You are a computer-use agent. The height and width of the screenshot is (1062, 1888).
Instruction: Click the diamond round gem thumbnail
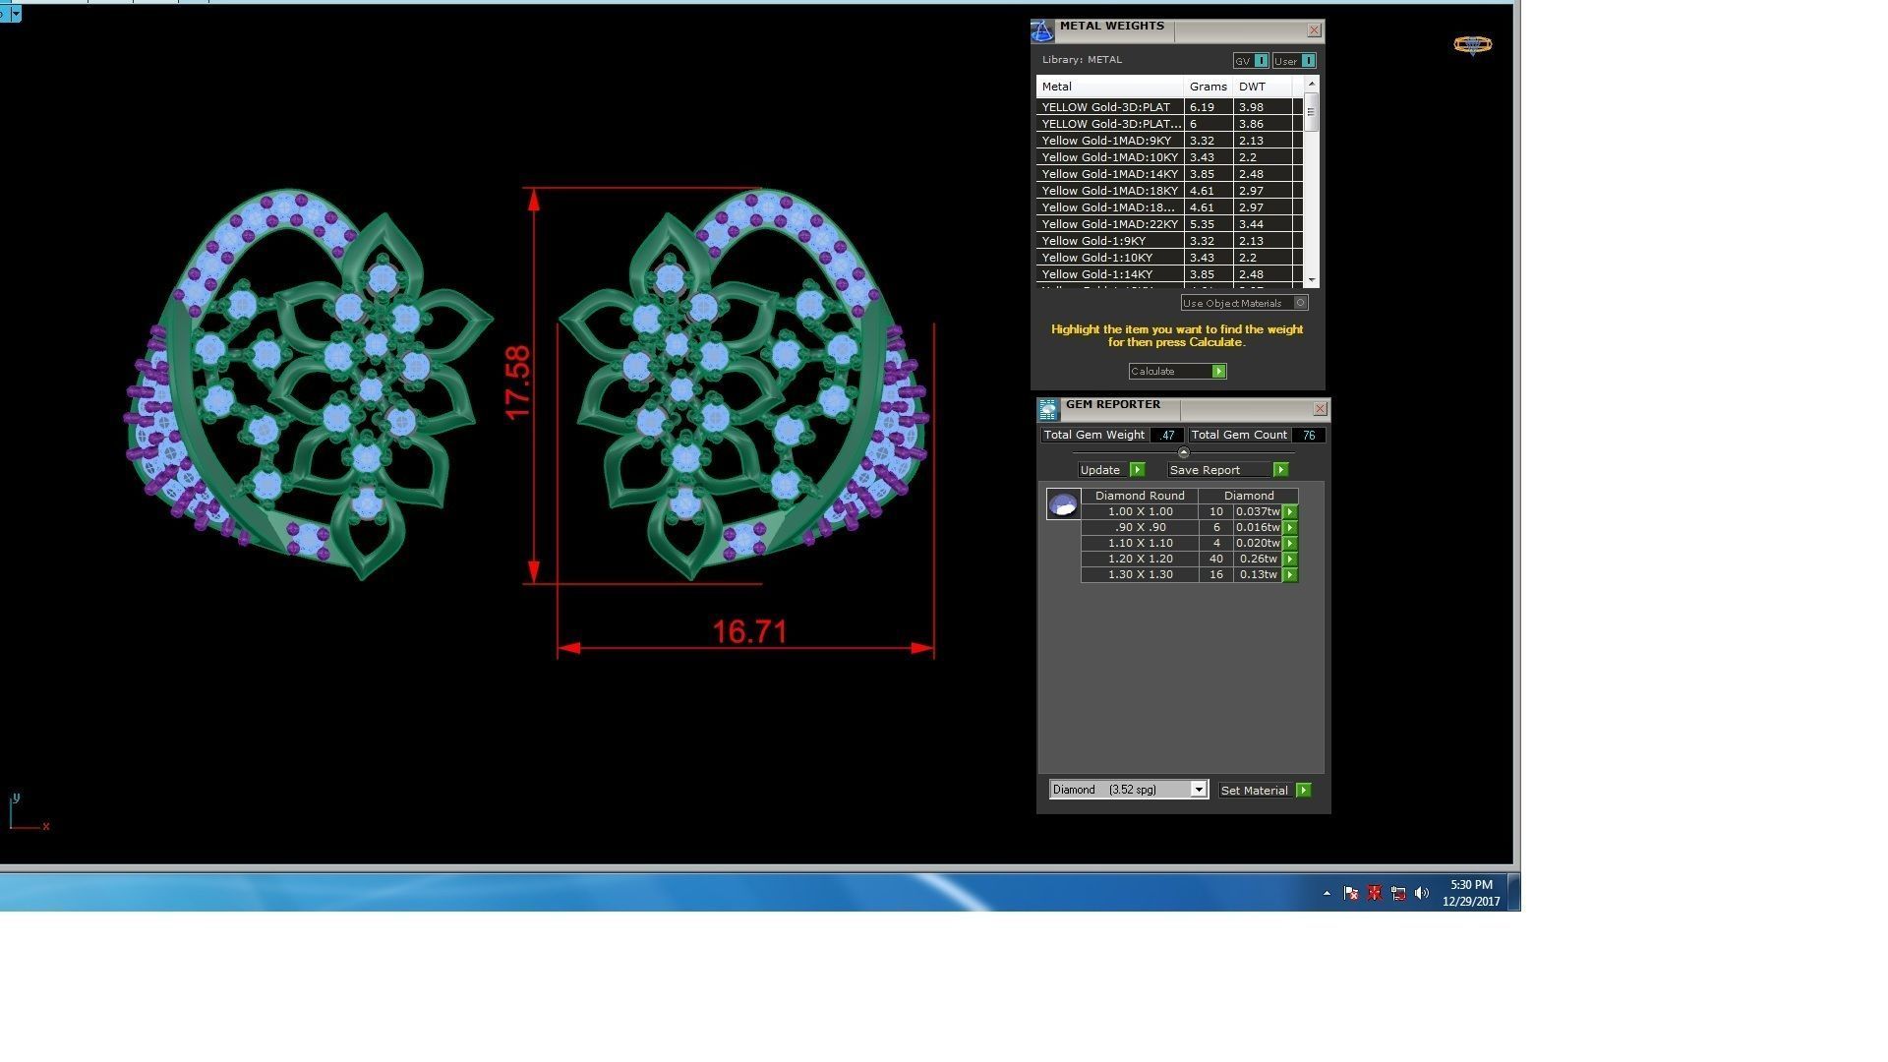[1063, 504]
